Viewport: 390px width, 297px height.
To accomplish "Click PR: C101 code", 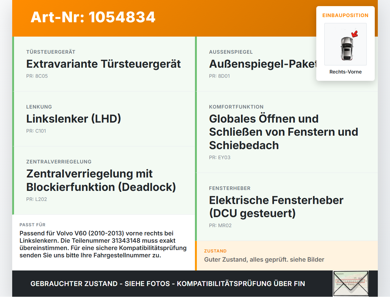I will [x=36, y=131].
